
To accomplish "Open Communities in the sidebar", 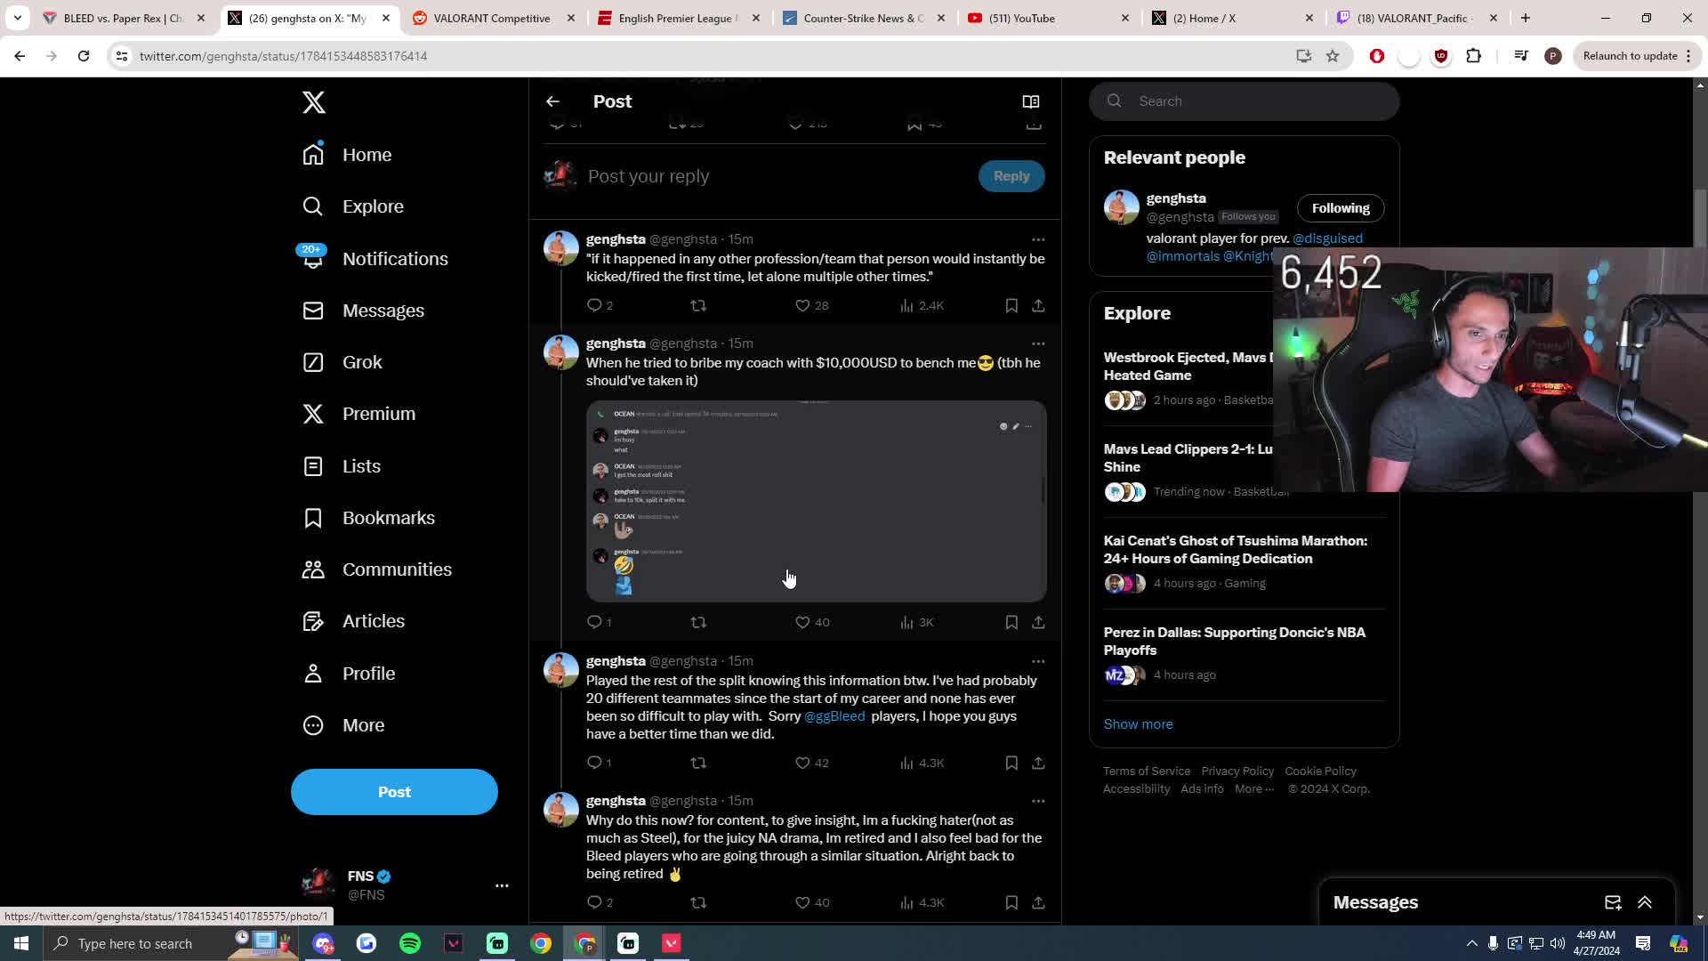I will [377, 569].
